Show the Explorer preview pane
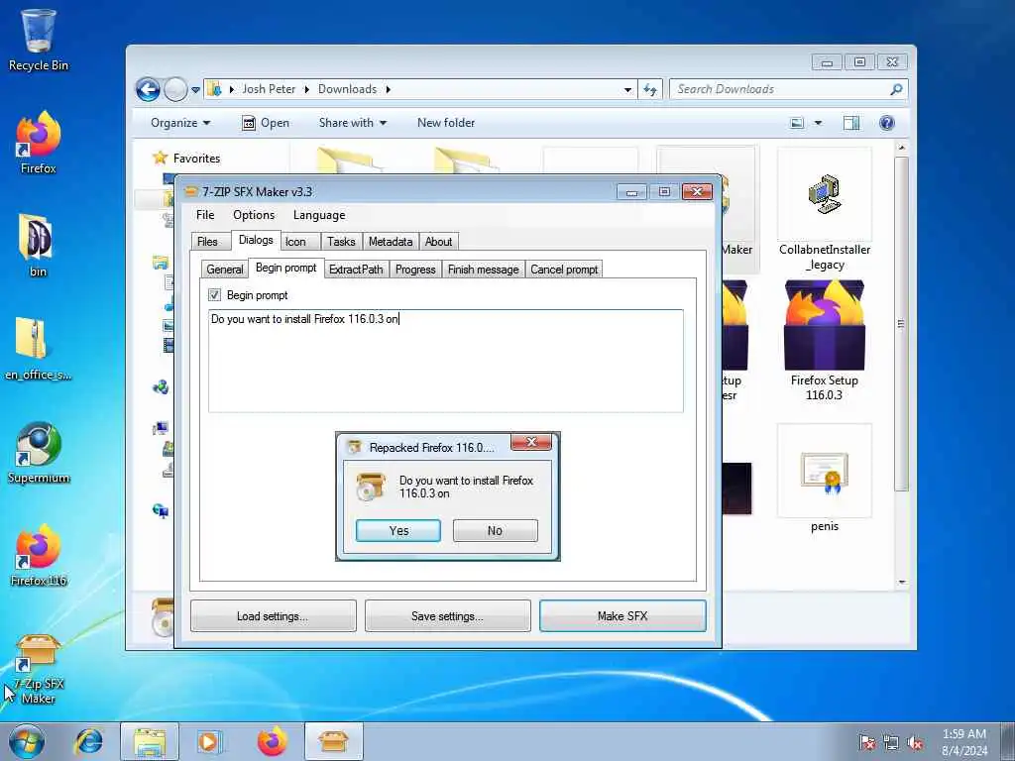The image size is (1015, 761). [851, 123]
